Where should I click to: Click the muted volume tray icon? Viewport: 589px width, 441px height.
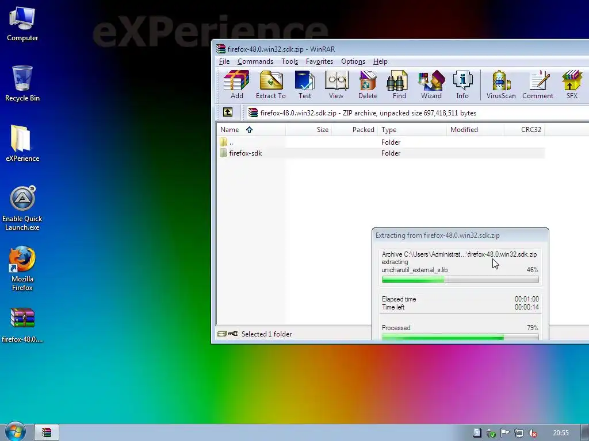[x=532, y=433]
